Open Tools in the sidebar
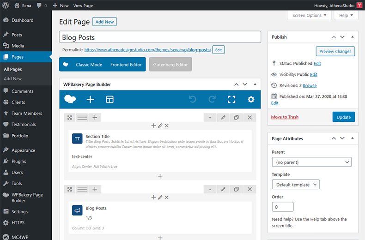 17,184
